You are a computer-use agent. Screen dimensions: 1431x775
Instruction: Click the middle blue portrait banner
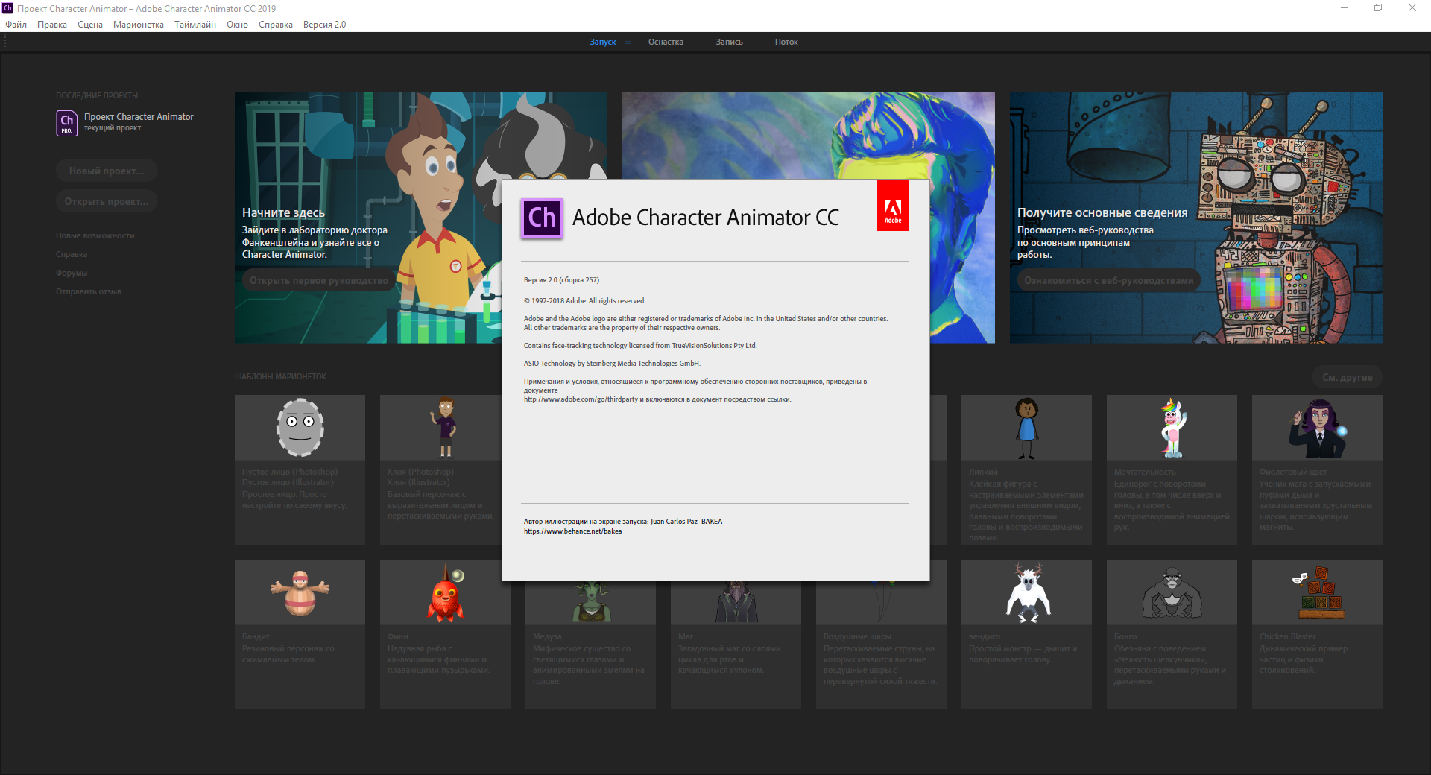coord(808,135)
